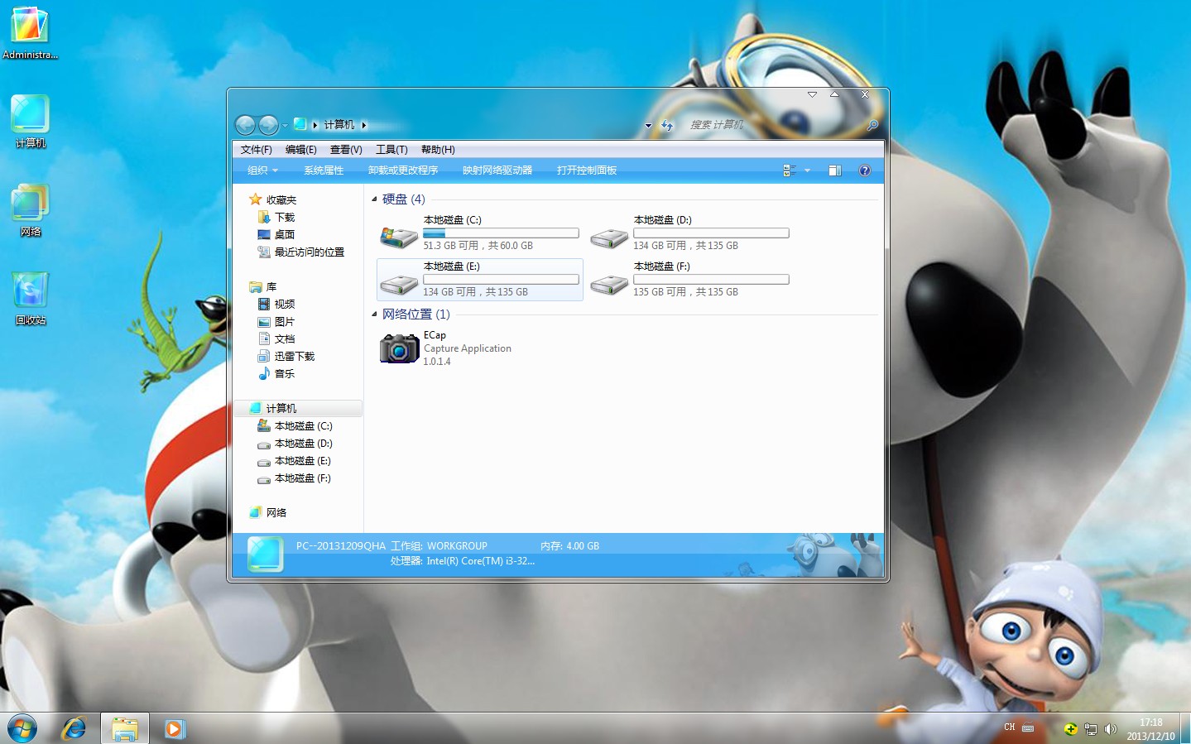The width and height of the screenshot is (1191, 744).
Task: Select the 计算机 desktop icon
Action: (30, 122)
